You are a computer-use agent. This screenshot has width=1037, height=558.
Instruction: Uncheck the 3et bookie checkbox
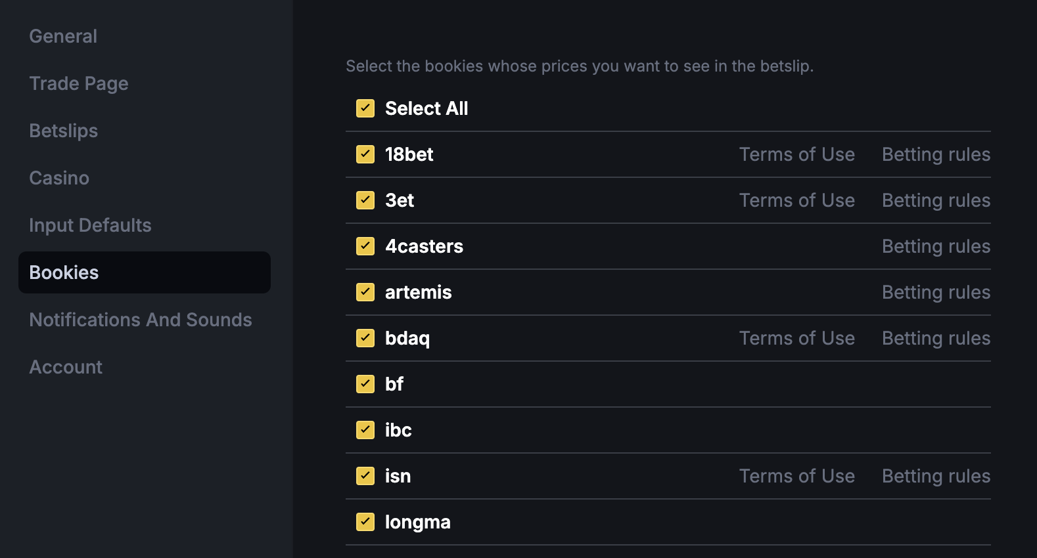tap(365, 200)
